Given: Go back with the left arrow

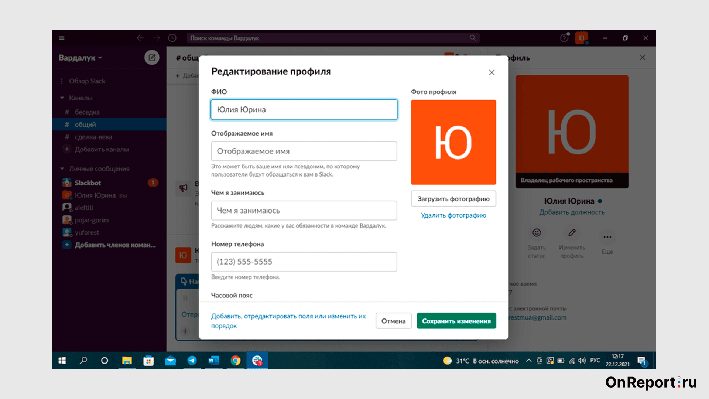Looking at the screenshot, I should [140, 38].
